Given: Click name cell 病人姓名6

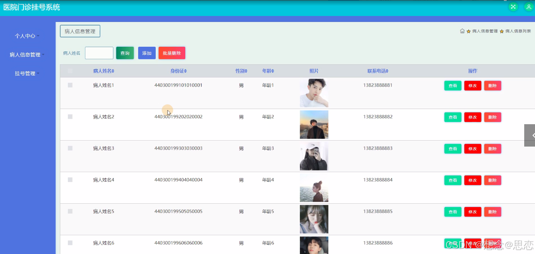Looking at the screenshot, I should tap(103, 243).
